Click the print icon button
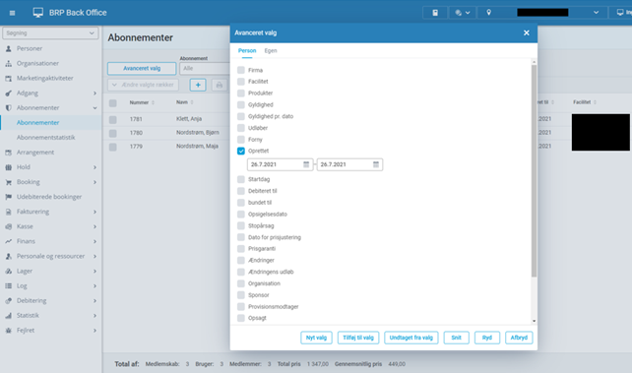The width and height of the screenshot is (632, 373). point(220,85)
